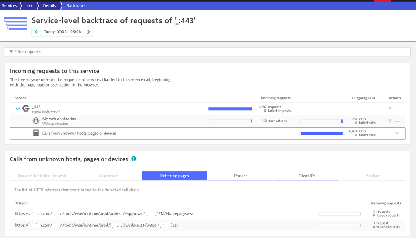
Task: Click incoming requests bar for _:443
Action: point(230,109)
